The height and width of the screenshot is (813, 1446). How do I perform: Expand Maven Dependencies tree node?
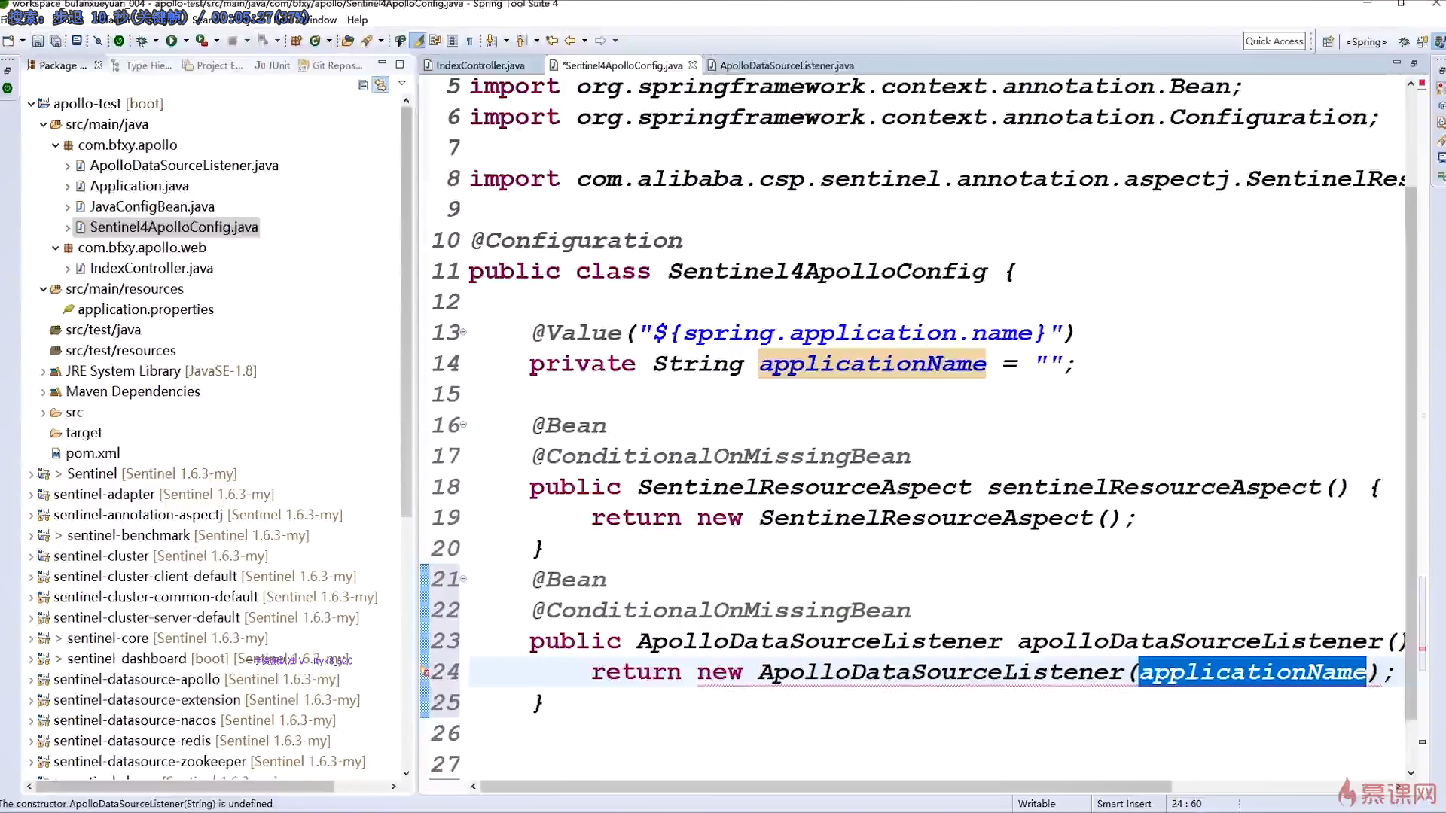point(43,392)
